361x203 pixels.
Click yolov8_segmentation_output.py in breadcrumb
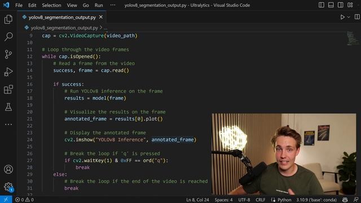64,28
